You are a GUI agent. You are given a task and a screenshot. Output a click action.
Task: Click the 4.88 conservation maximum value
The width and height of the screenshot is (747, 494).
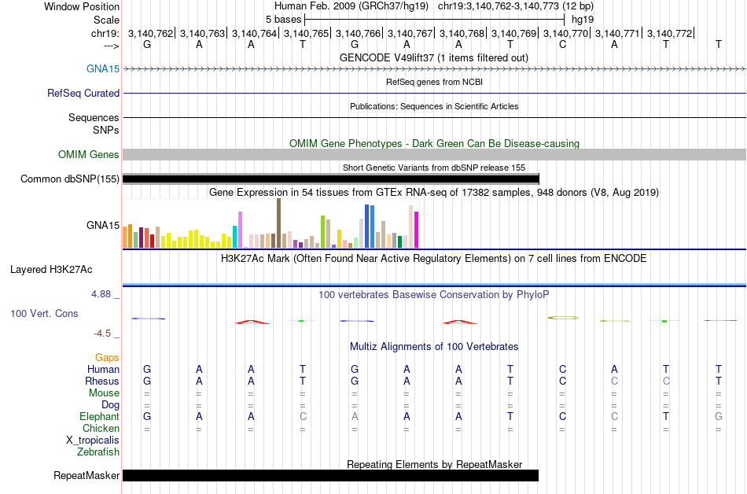click(x=101, y=294)
